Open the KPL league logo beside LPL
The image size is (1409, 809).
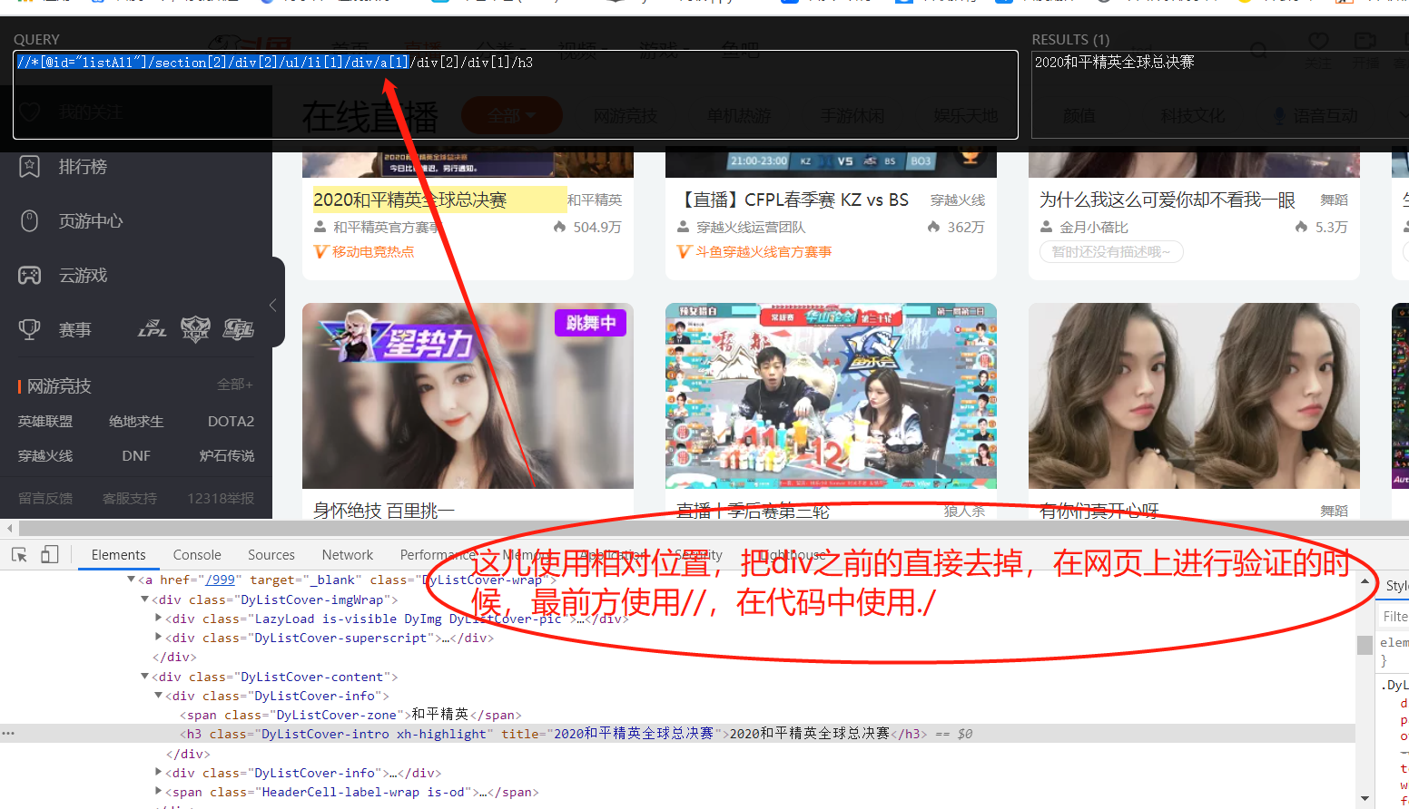195,329
